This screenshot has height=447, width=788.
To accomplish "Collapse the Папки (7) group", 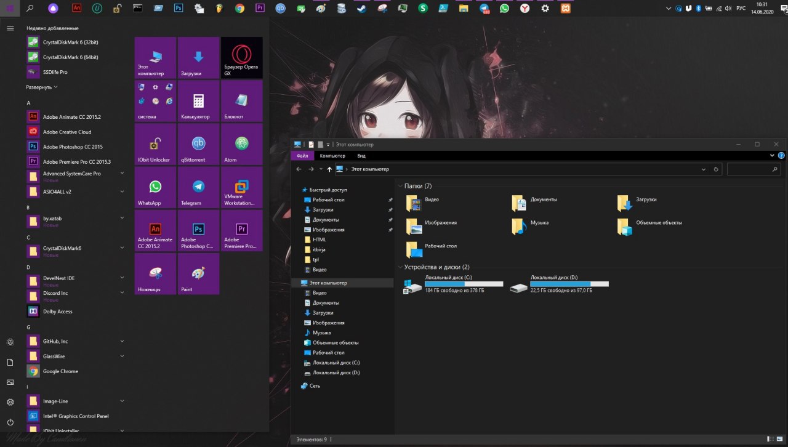I will point(400,186).
